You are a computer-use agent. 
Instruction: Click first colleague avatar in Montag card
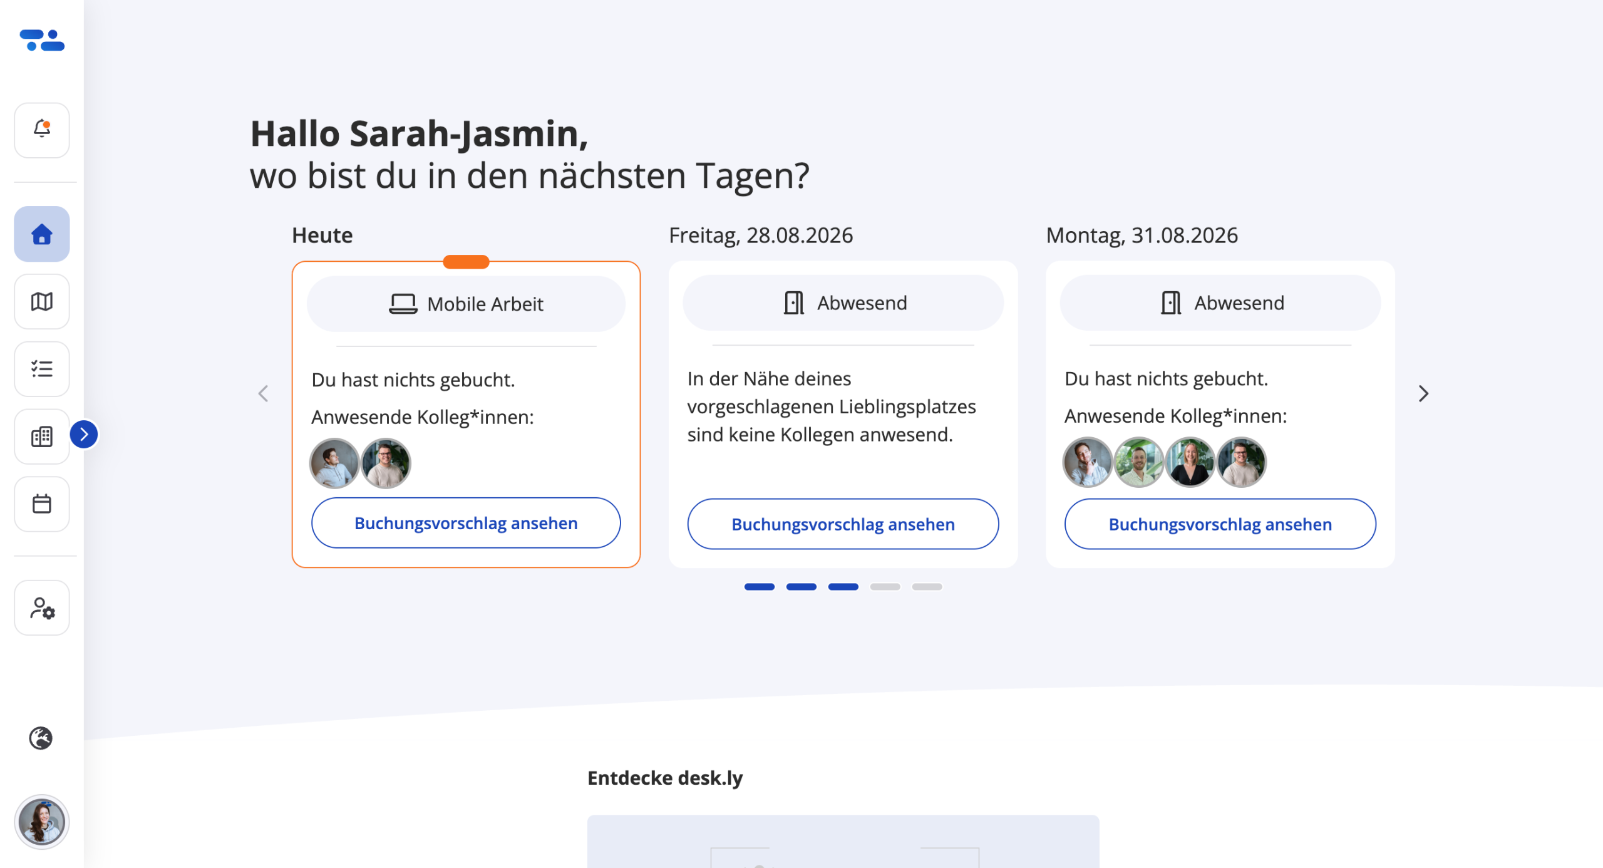1088,462
